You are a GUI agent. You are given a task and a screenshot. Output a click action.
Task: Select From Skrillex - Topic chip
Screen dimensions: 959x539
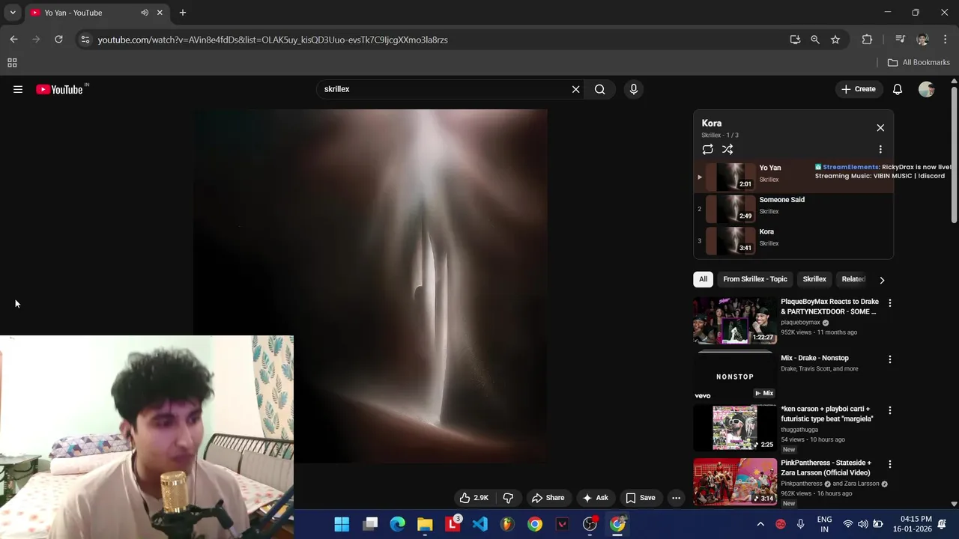(755, 279)
